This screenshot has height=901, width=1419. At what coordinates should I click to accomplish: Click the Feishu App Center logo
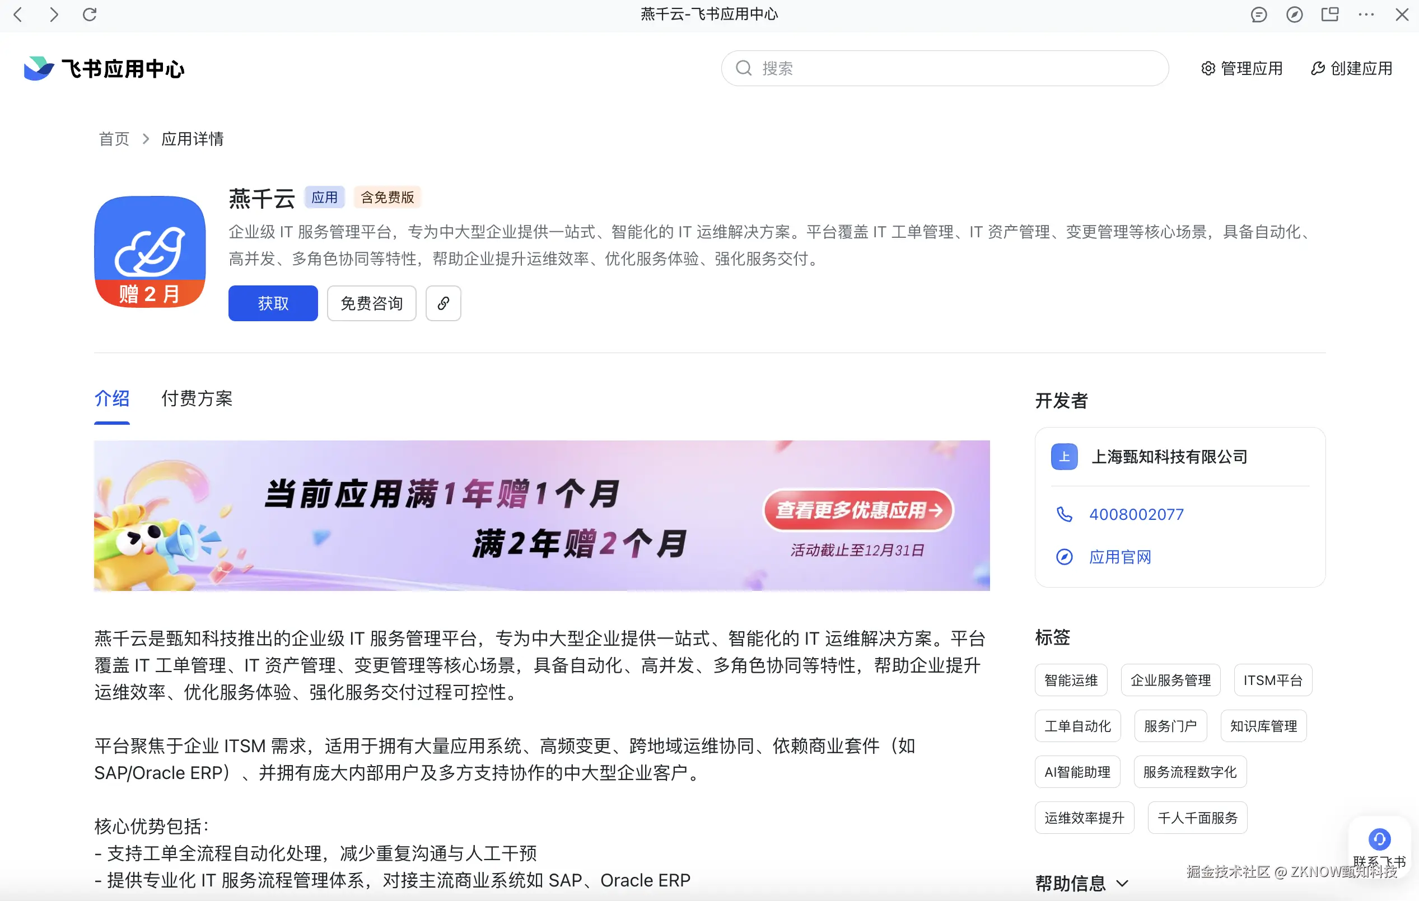(x=104, y=68)
